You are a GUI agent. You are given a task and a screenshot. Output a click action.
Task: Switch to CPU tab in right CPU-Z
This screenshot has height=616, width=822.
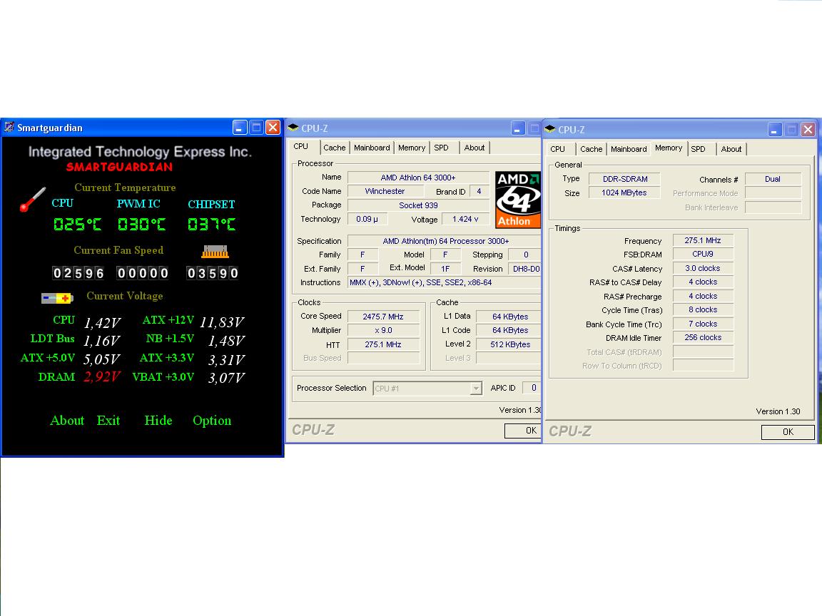[x=558, y=149]
